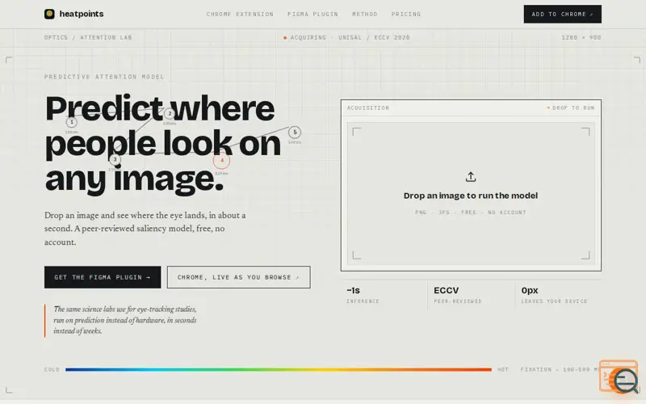
Task: Click 'The same science labs use' quote text
Action: pos(125,320)
